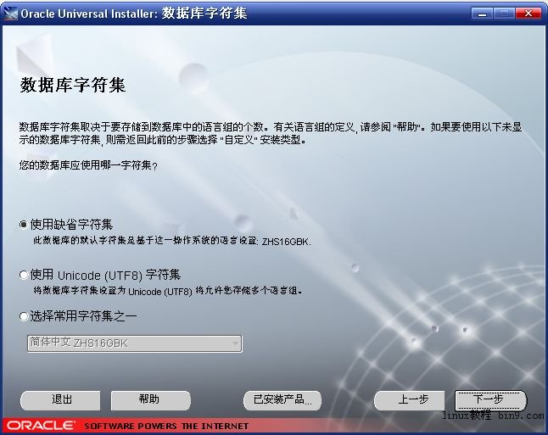Proceed with the 下一步 button
The image size is (548, 435).
[490, 400]
